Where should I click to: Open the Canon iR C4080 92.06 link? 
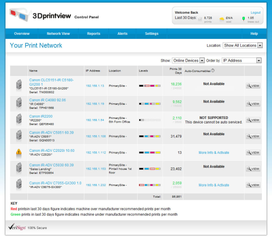(x=47, y=100)
